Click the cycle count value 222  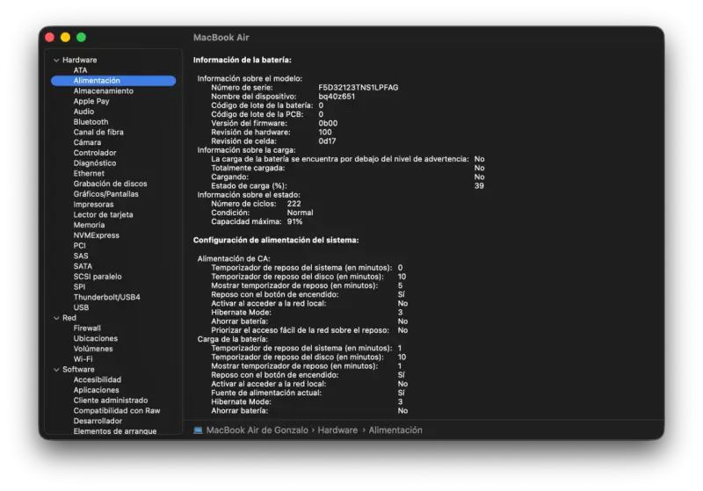tap(294, 204)
